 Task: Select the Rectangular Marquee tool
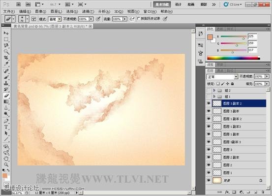[6, 39]
